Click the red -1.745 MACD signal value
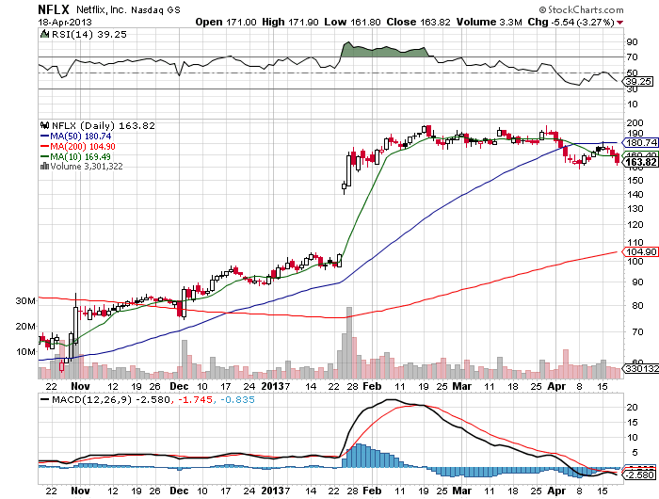The height and width of the screenshot is (499, 659). point(195,399)
